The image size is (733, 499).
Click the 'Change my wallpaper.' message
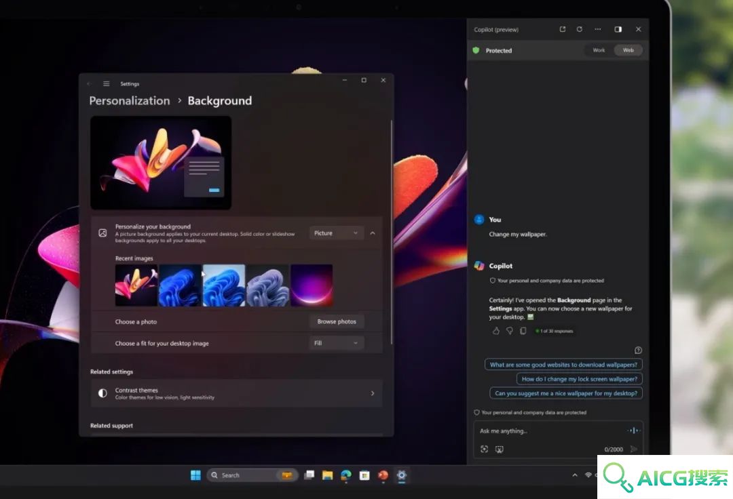point(517,235)
